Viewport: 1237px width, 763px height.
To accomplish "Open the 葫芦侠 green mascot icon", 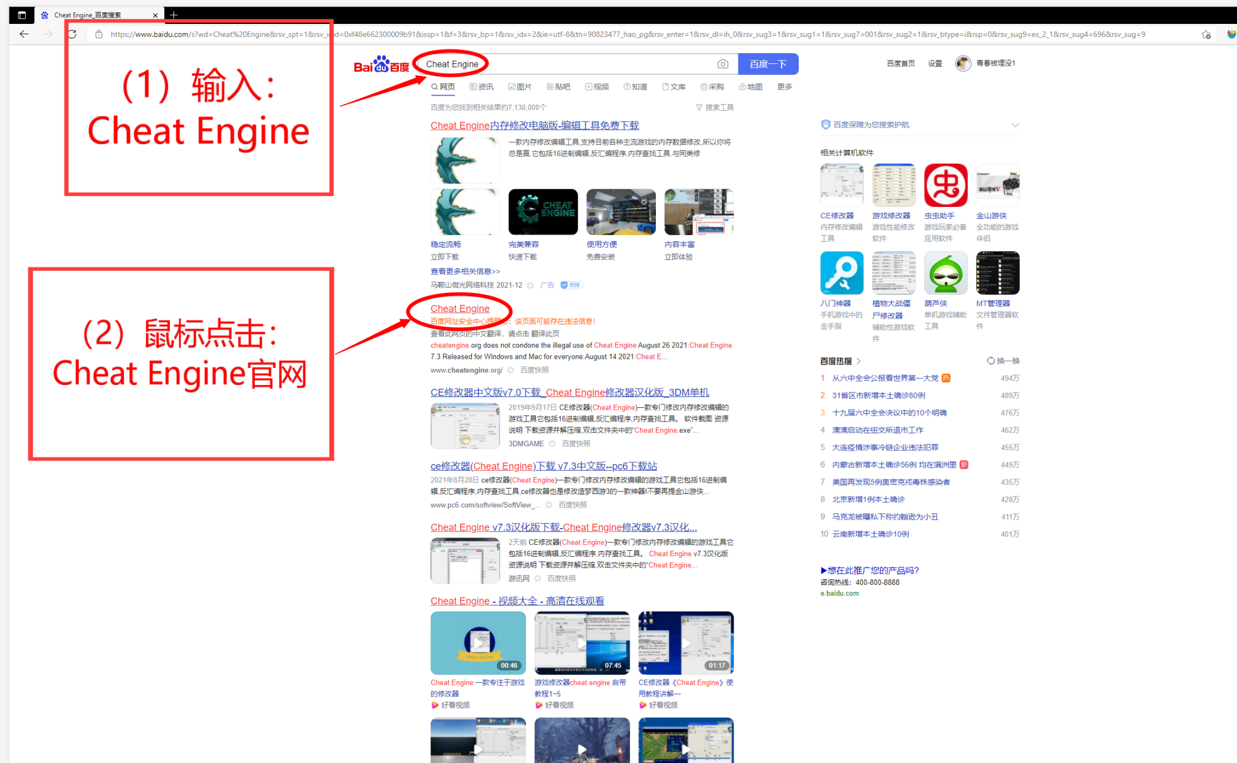I will coord(945,273).
